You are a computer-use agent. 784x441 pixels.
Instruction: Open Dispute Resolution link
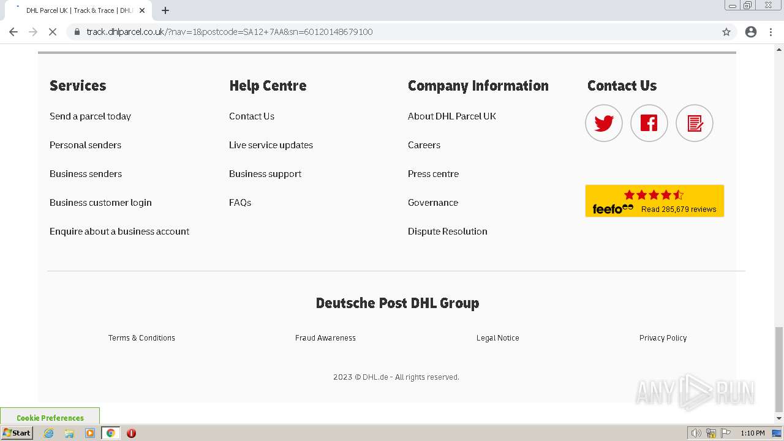(x=448, y=232)
